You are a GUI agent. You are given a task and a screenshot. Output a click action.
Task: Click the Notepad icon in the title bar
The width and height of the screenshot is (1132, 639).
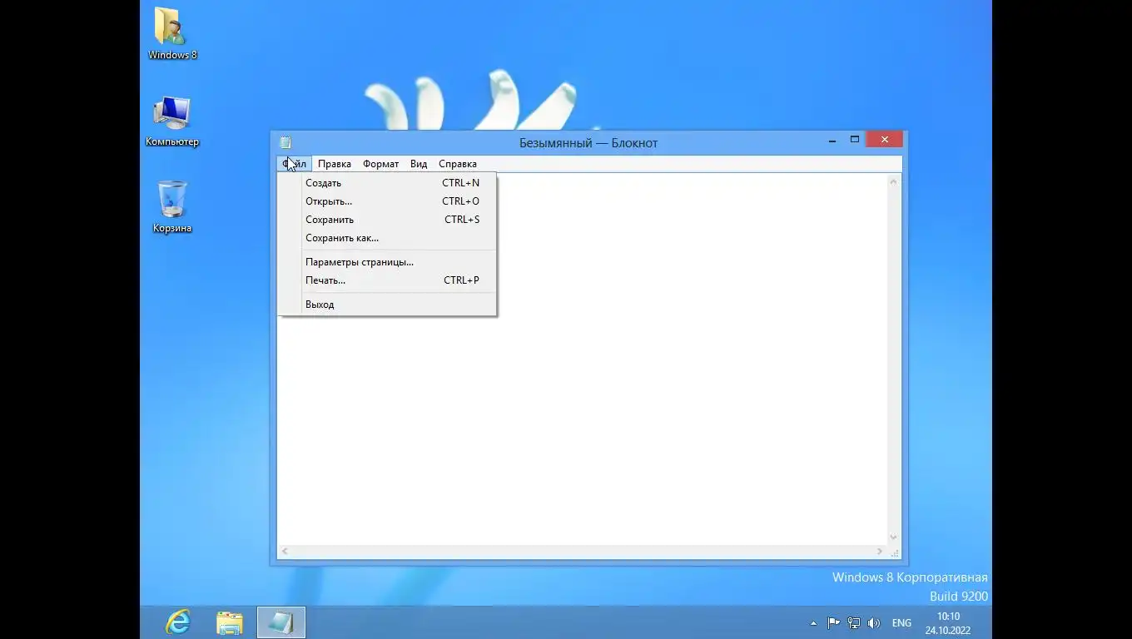(285, 142)
